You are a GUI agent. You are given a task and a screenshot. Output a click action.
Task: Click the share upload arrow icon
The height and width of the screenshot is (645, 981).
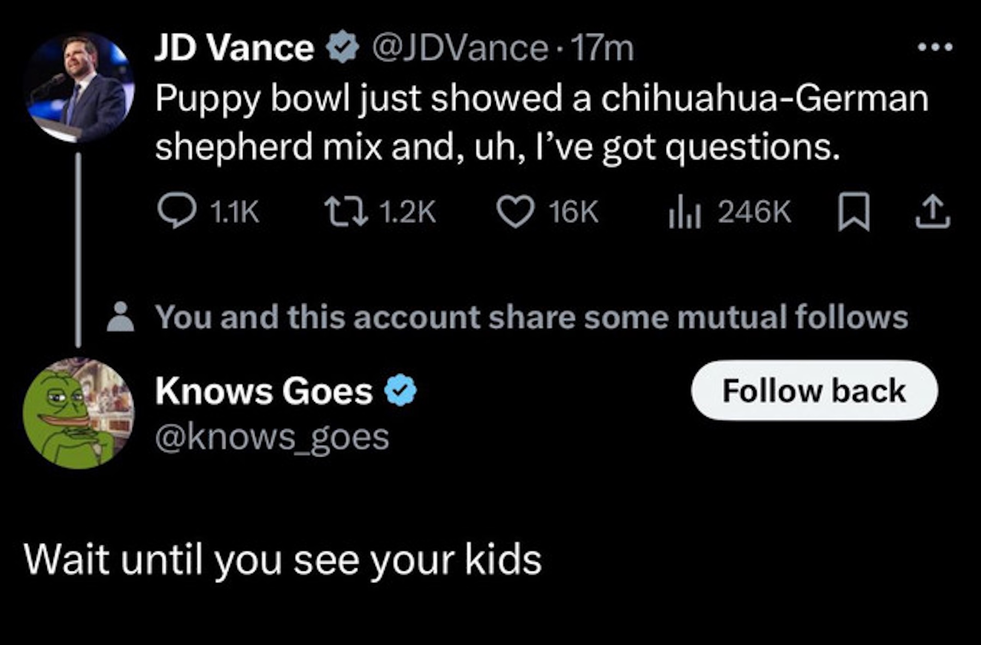932,212
